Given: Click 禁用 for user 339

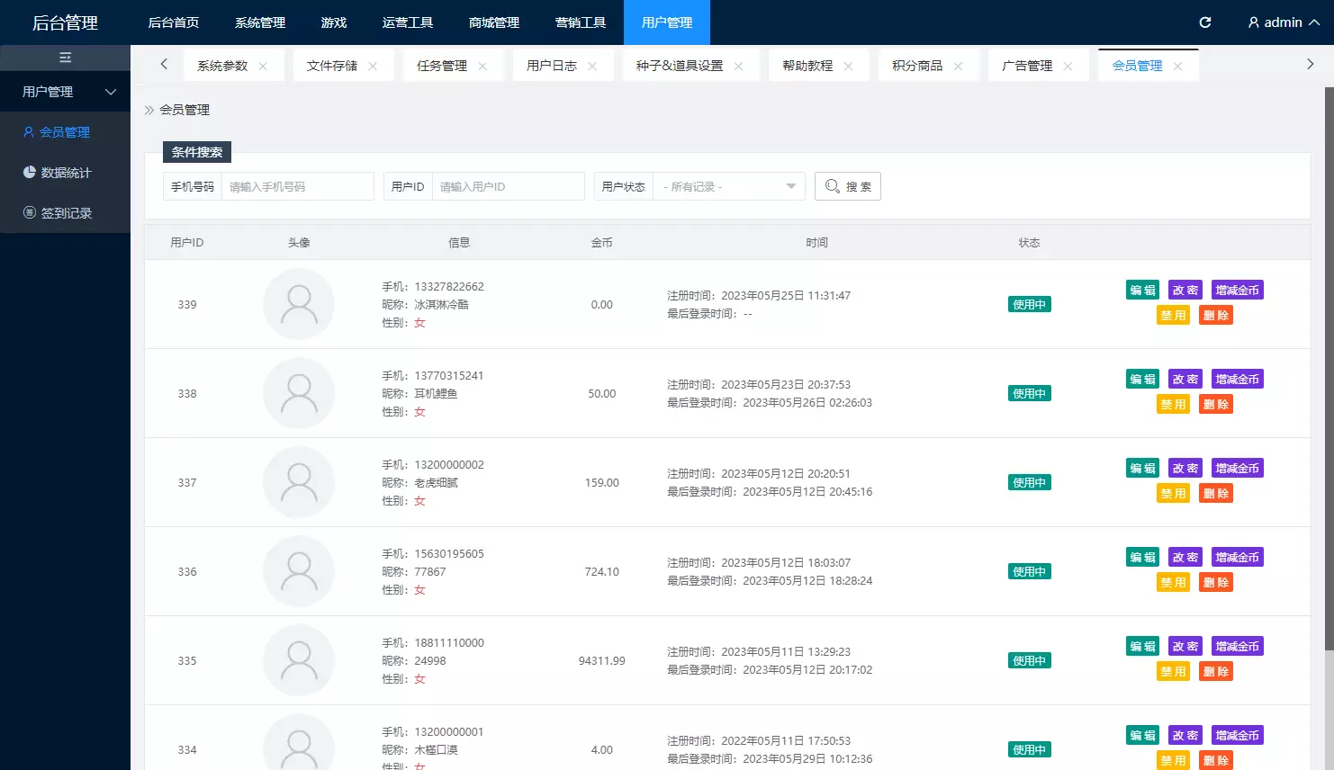Looking at the screenshot, I should coord(1173,315).
